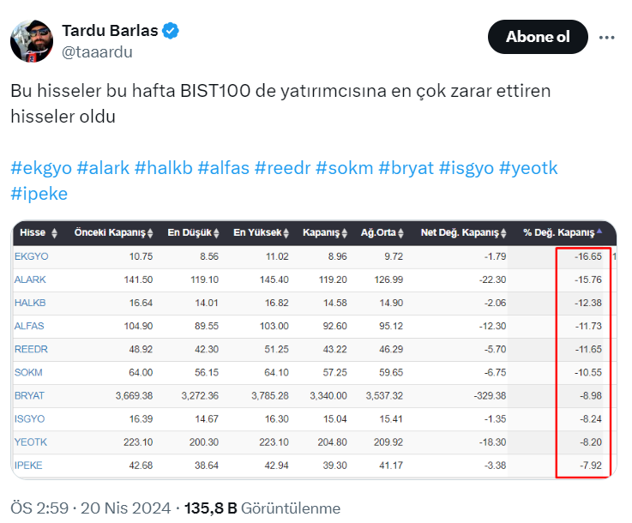This screenshot has width=632, height=523.
Task: Open the #alark hashtag
Action: point(103,168)
